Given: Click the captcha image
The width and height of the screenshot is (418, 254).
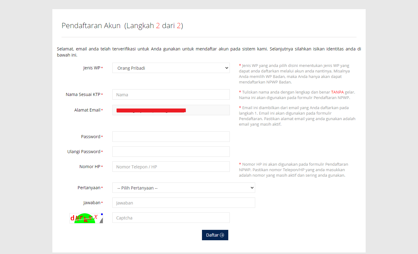Looking at the screenshot, I should click(x=86, y=218).
